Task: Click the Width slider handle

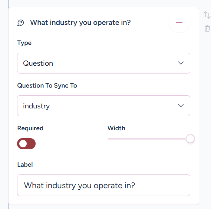Action: [x=190, y=139]
